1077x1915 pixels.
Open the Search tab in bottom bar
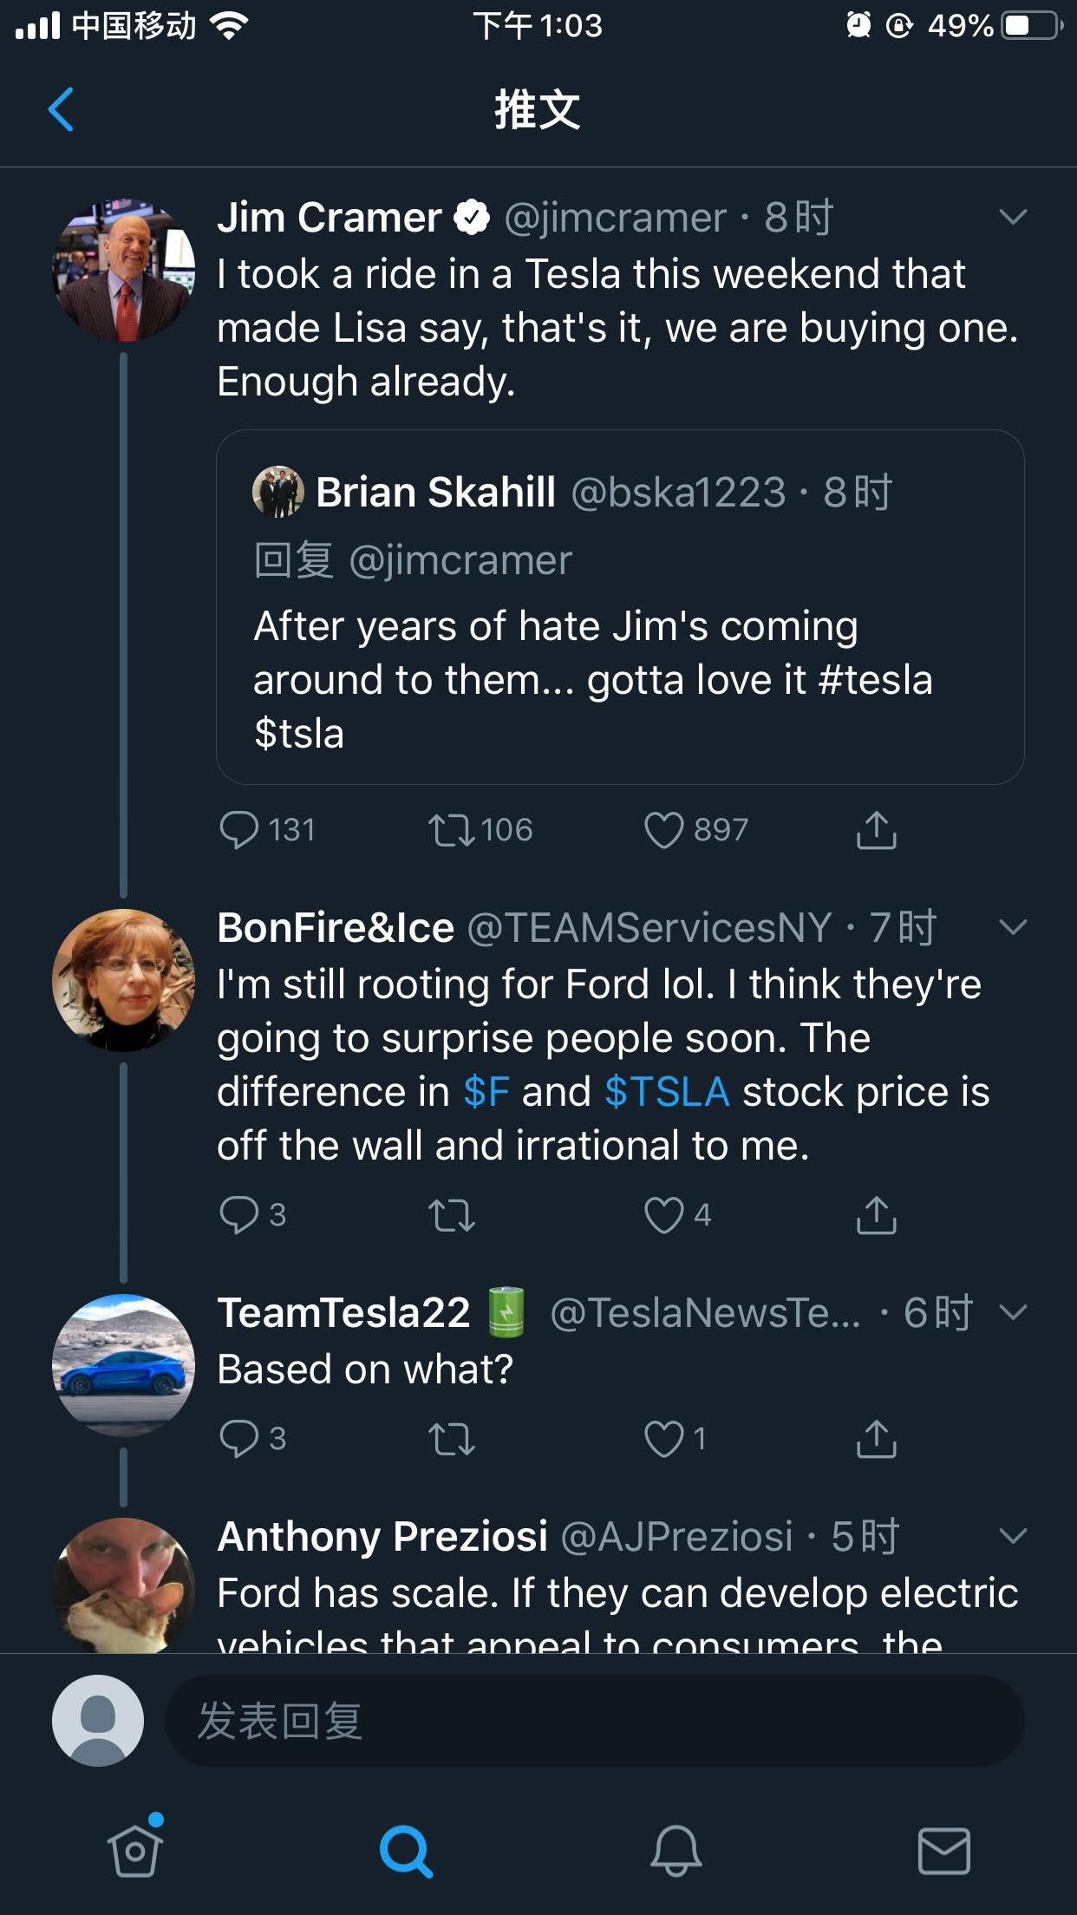(x=405, y=1851)
